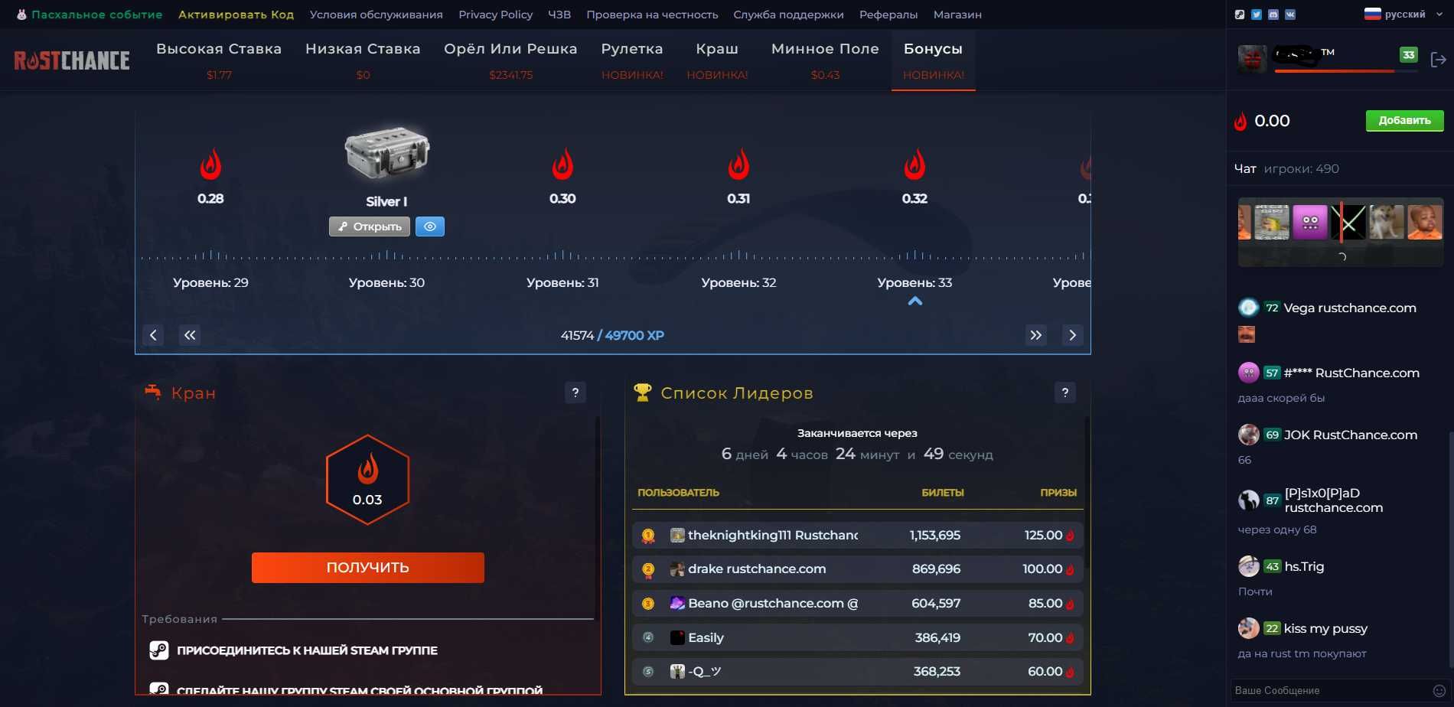Click the 41574 / 49700 XP text
Screen dimensions: 1454x707
612,335
